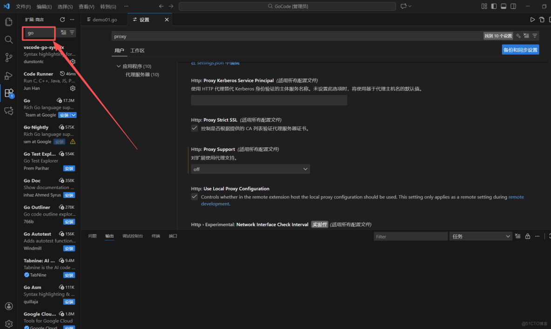This screenshot has height=329, width=551.
Task: Open Code Runner extension settings gear
Action: pos(73,88)
